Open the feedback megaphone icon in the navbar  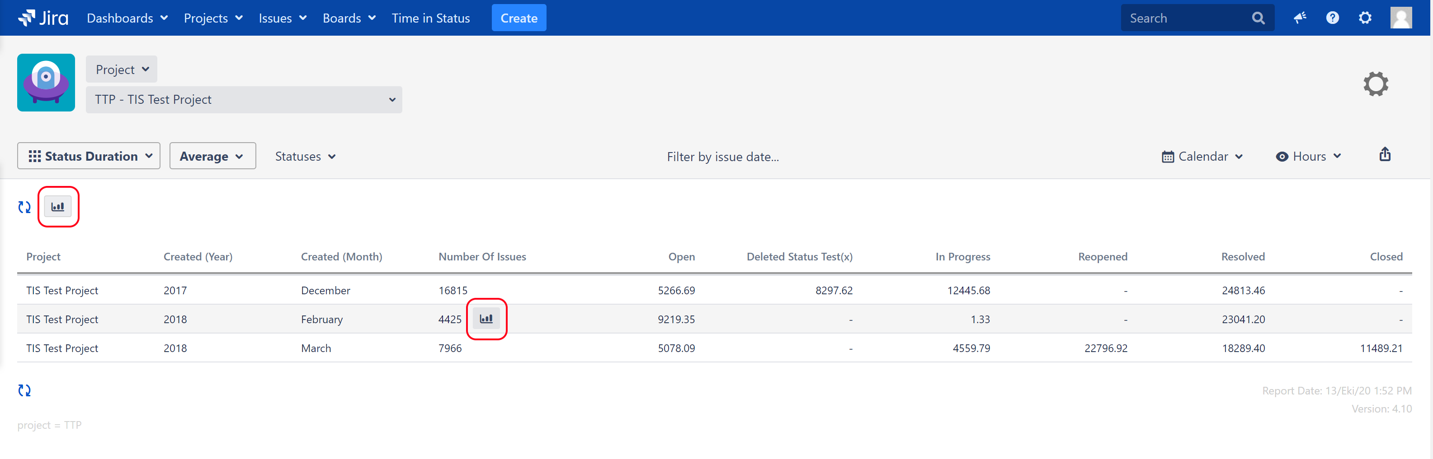pyautogui.click(x=1300, y=19)
